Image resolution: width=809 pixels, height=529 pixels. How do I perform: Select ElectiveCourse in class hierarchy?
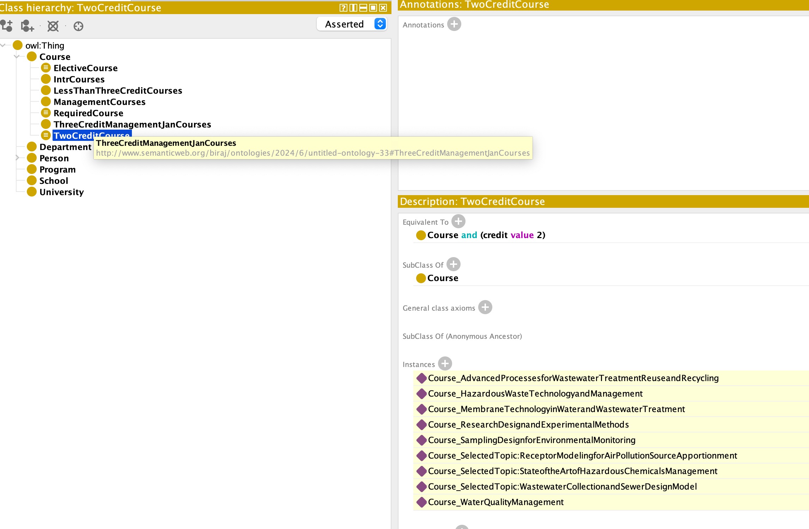point(85,68)
